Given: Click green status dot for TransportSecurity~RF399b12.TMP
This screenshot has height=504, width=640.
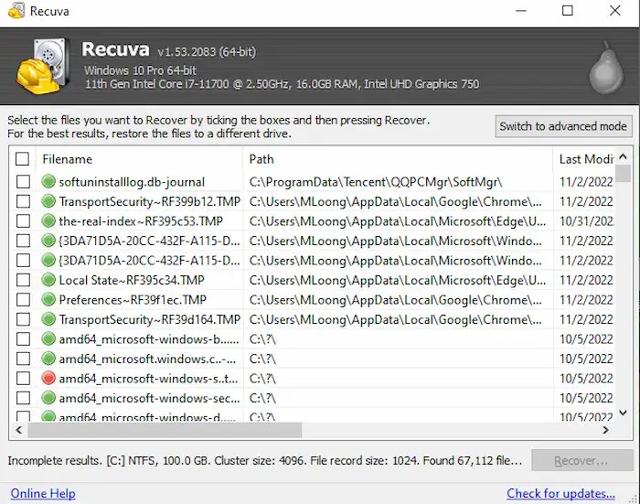Looking at the screenshot, I should 48,201.
